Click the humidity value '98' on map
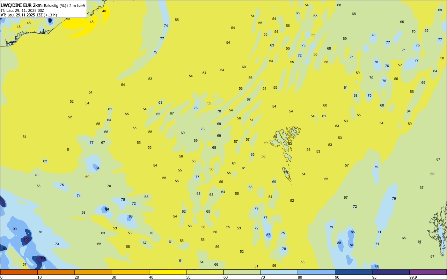The width and height of the screenshot is (447, 280). coord(5,249)
